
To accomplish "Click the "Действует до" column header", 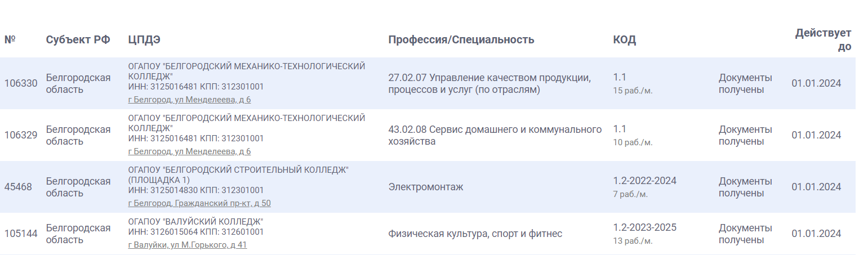I will click(823, 39).
